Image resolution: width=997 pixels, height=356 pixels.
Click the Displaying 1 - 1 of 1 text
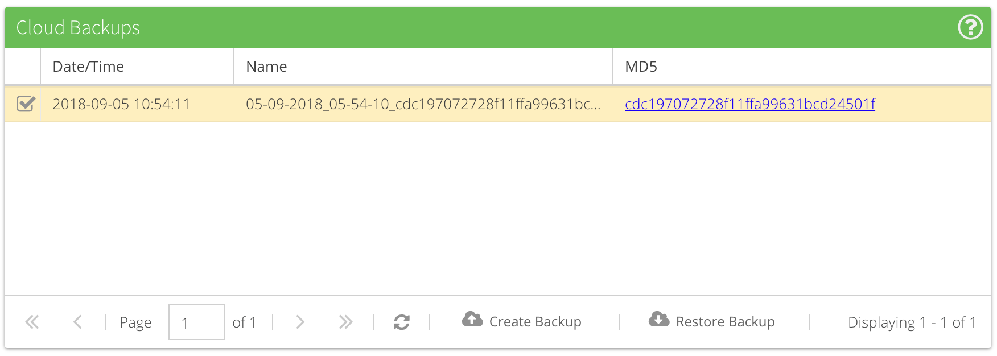tap(912, 322)
